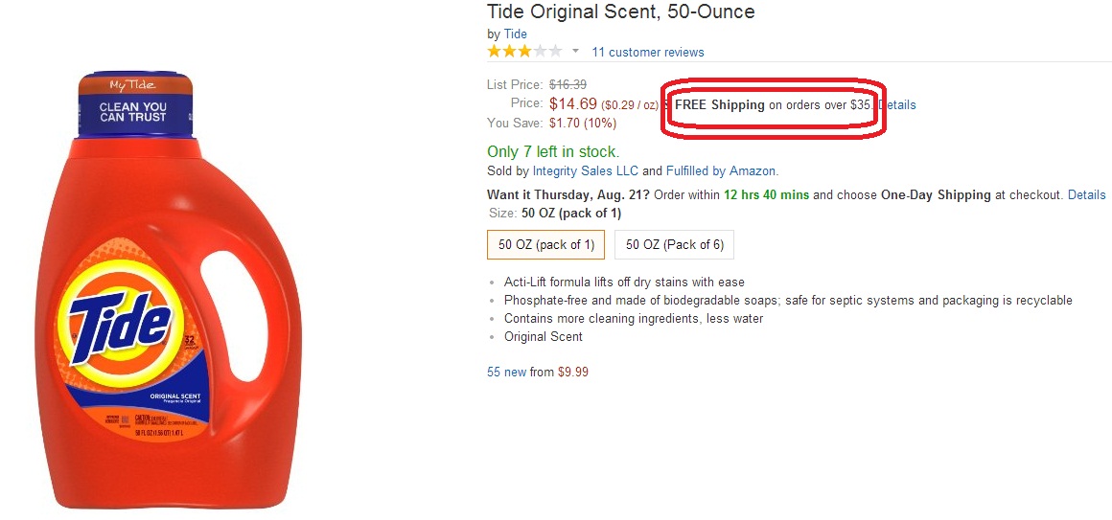Click the crossed-out $16.39 list price

[568, 84]
